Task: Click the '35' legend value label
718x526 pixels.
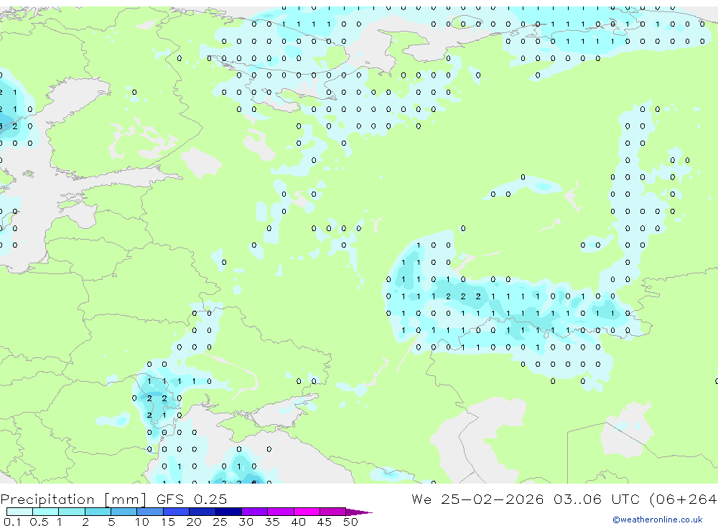Action: point(272,522)
